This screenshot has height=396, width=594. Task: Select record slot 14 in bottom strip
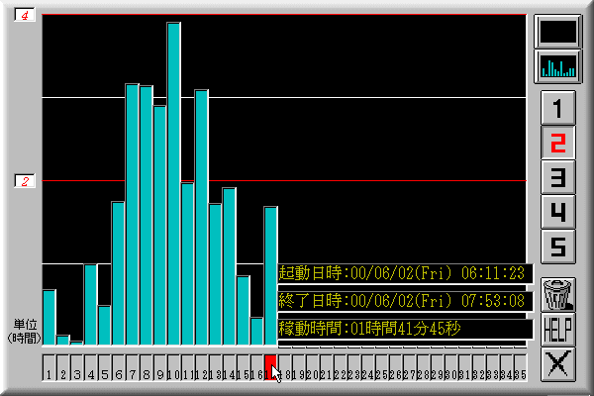click(230, 367)
